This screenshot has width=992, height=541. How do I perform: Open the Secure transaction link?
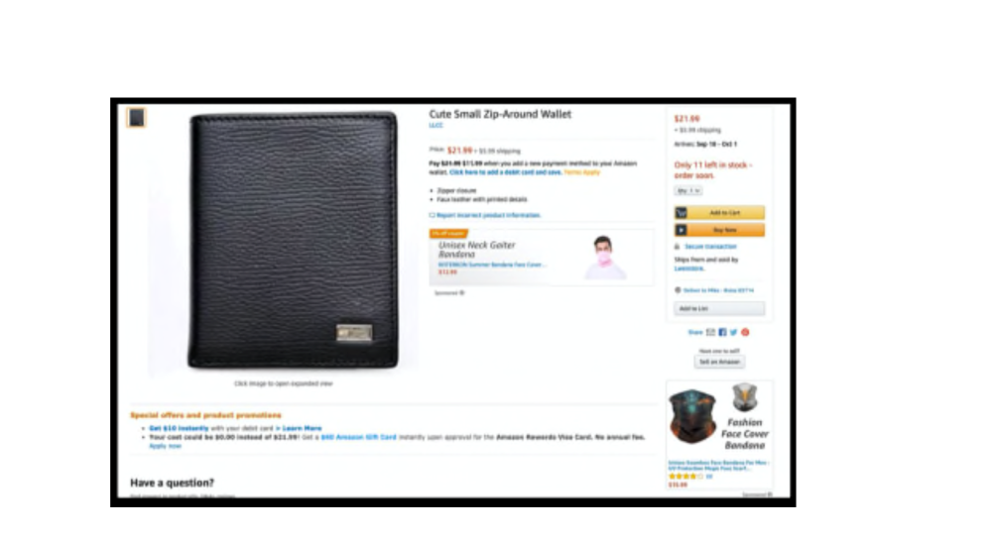710,247
